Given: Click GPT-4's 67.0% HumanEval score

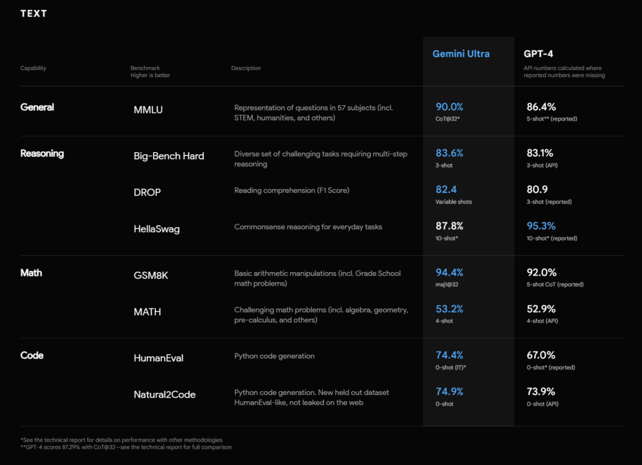Looking at the screenshot, I should tap(540, 355).
